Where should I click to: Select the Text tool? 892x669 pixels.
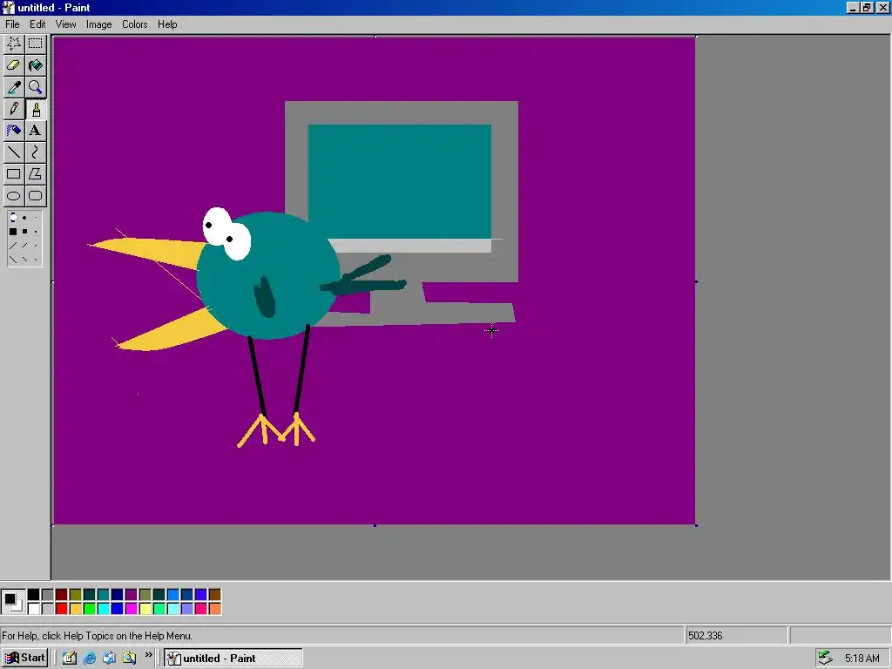click(35, 131)
